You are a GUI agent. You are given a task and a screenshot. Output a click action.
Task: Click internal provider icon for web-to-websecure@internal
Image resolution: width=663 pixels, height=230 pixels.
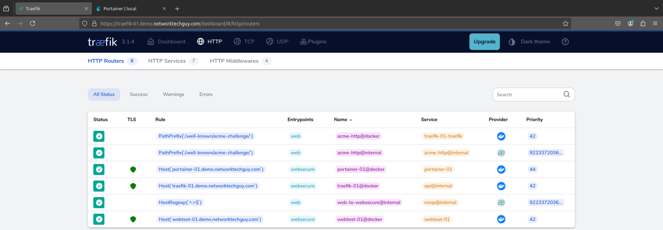pos(501,203)
